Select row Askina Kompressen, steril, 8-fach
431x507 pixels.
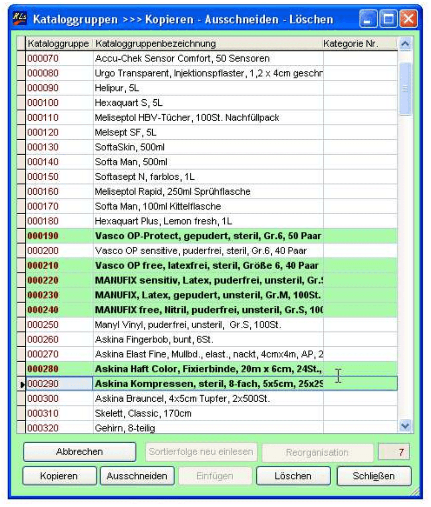tap(207, 384)
